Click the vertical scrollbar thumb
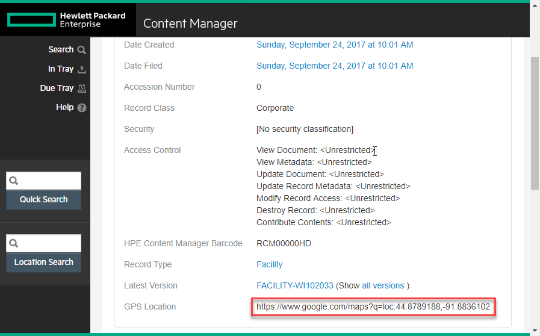This screenshot has height=336, width=540. [535, 123]
